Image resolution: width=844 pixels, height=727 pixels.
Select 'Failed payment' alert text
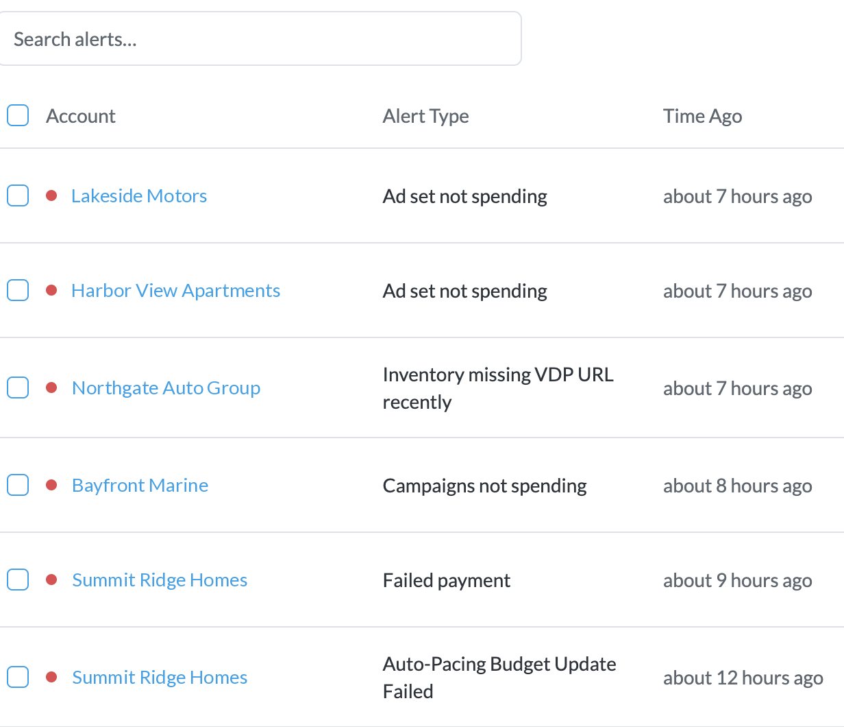coord(446,581)
